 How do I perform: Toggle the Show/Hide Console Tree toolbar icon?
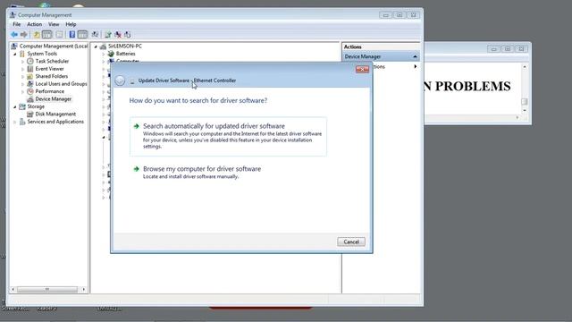(x=47, y=35)
